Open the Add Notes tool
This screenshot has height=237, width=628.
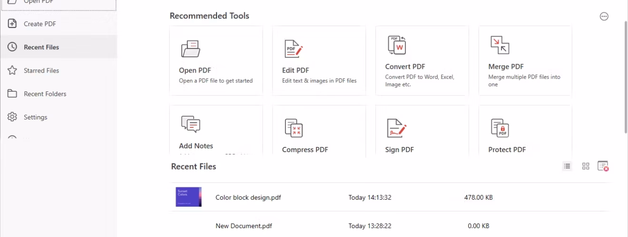216,131
